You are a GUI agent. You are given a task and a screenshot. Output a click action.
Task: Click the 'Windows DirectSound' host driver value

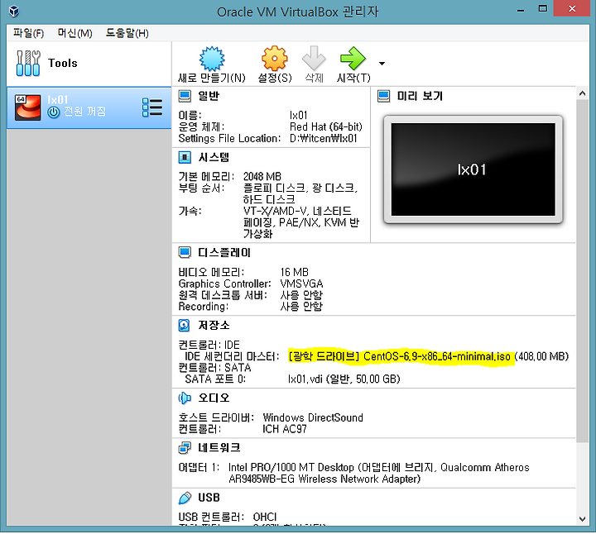coord(313,417)
